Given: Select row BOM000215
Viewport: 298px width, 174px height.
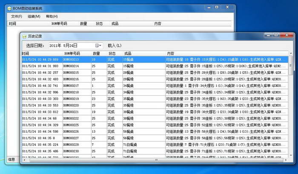Looking at the screenshot, I should tap(155, 73).
